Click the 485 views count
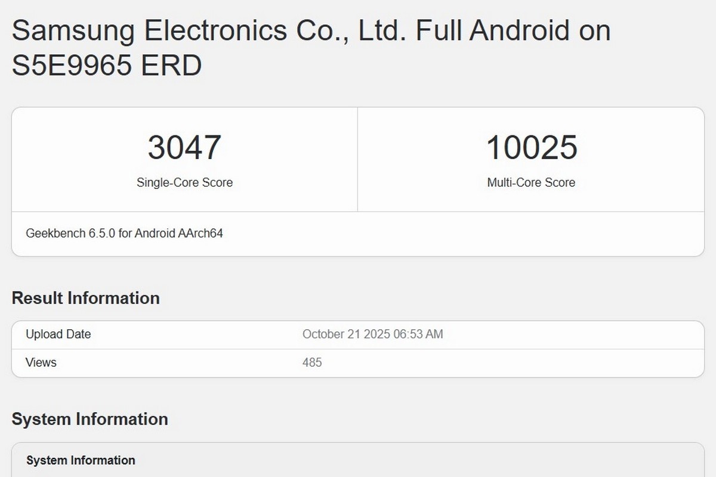 coord(312,362)
